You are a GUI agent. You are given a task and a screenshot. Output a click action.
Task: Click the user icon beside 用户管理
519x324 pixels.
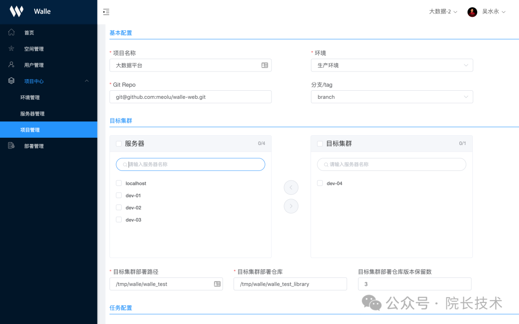coord(11,64)
